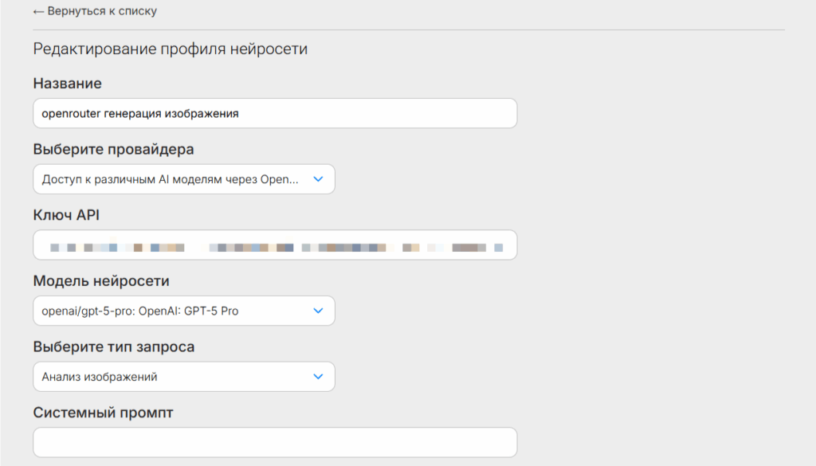Screen dimensions: 816x466
Task: Click the 'Редактирование профиля нейросети' heading
Action: coord(170,49)
